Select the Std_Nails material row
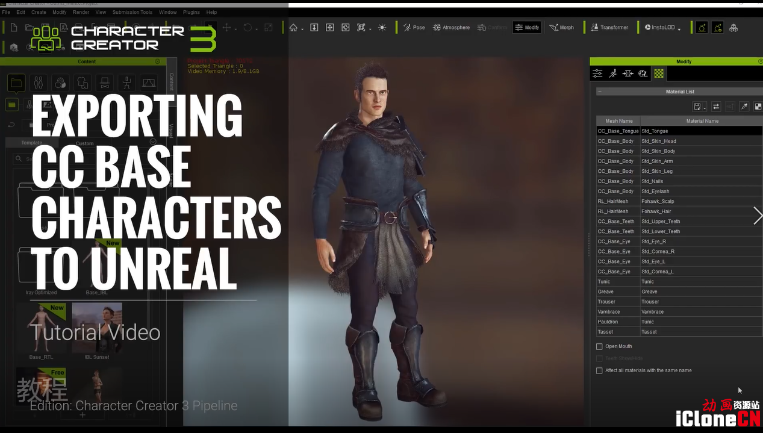This screenshot has height=433, width=763. (679, 181)
